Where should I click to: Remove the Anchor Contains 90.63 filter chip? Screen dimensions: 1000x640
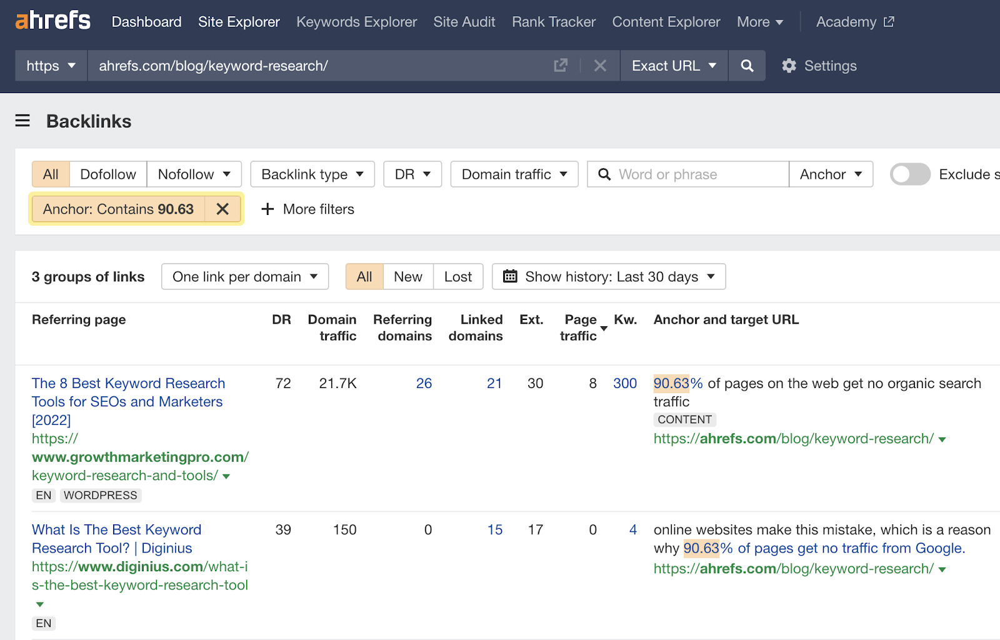(x=222, y=209)
